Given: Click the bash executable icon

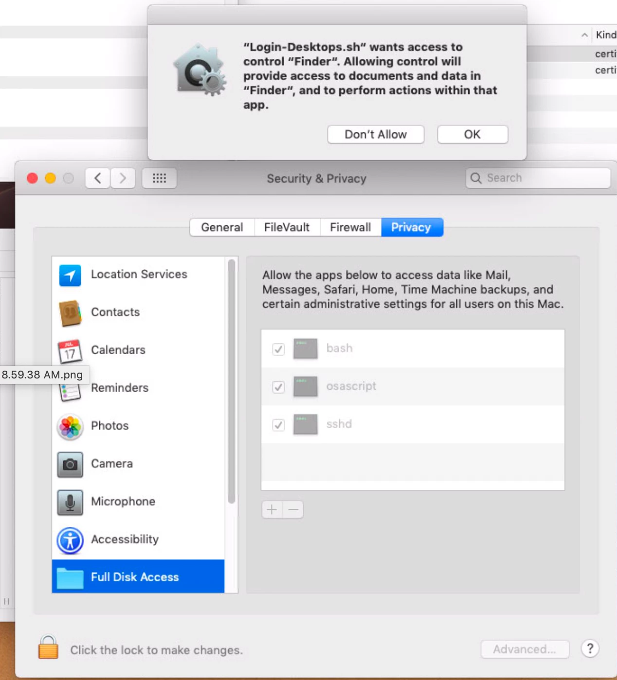Looking at the screenshot, I should [305, 348].
